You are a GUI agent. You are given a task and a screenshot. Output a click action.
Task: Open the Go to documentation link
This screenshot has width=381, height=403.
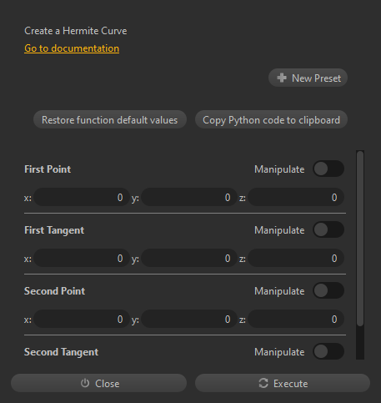pyautogui.click(x=72, y=48)
